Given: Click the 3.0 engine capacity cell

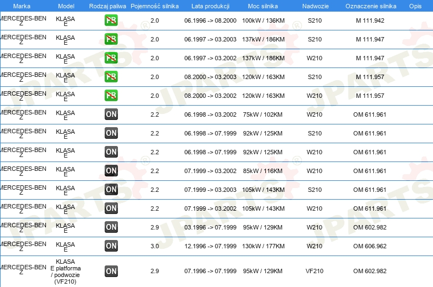Looking at the screenshot, I should 154,246.
